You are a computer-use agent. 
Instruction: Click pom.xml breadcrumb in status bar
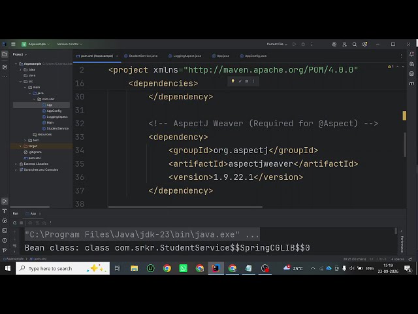(x=38, y=259)
